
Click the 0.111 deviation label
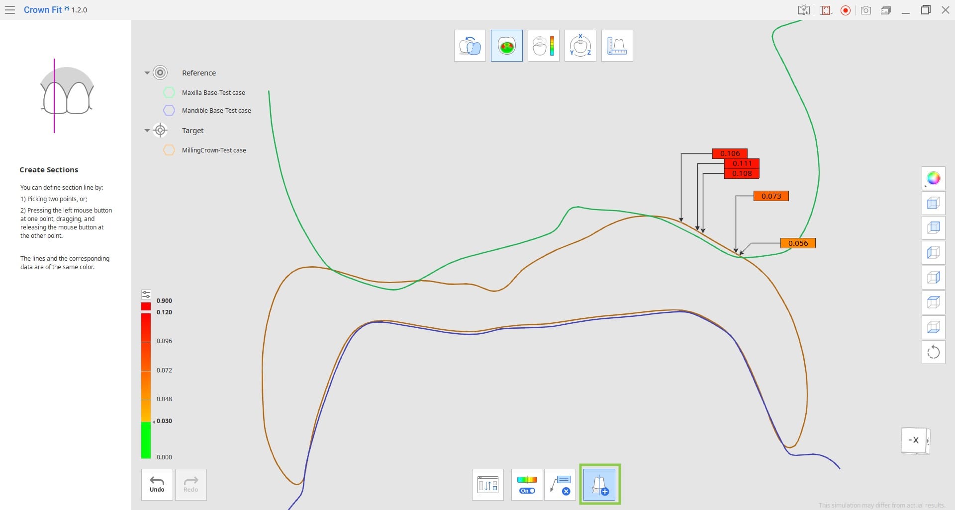click(x=742, y=163)
